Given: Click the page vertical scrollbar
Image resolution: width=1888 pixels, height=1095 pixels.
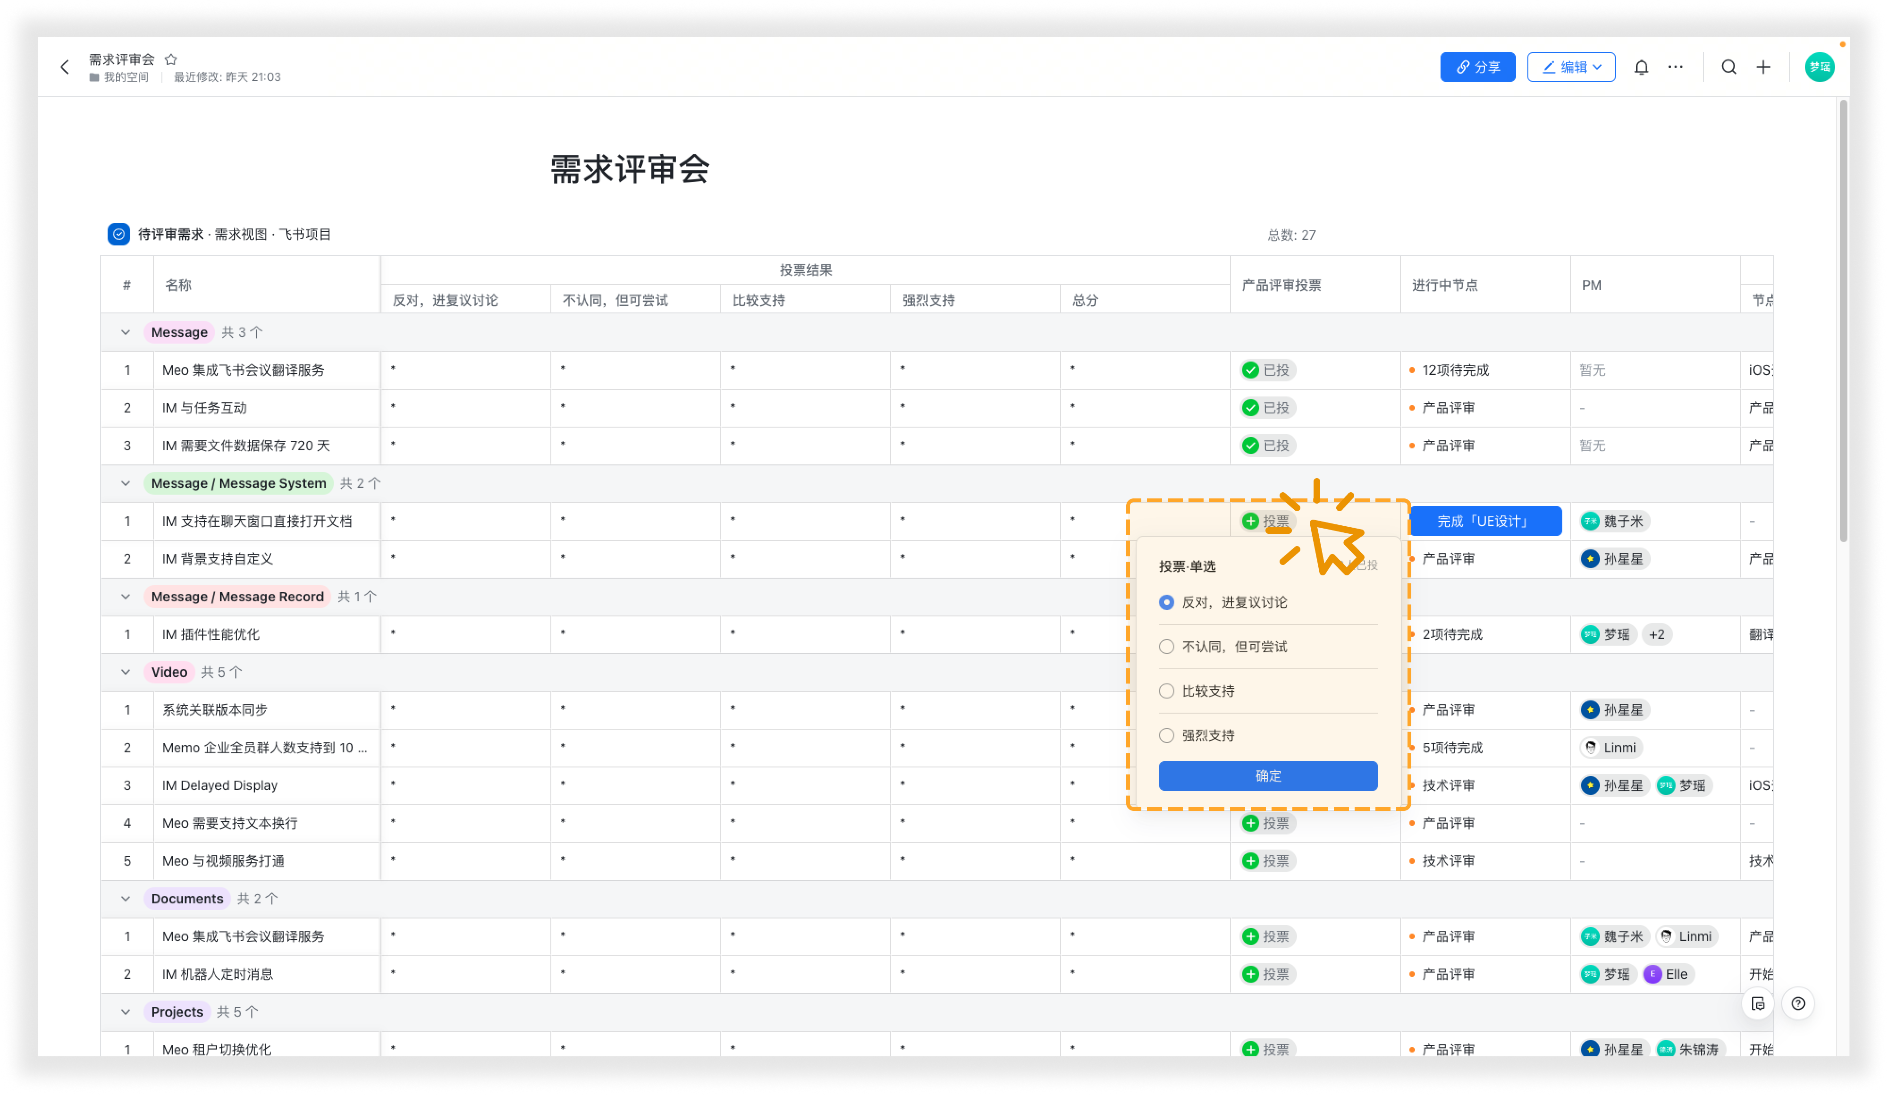Looking at the screenshot, I should tap(1843, 322).
